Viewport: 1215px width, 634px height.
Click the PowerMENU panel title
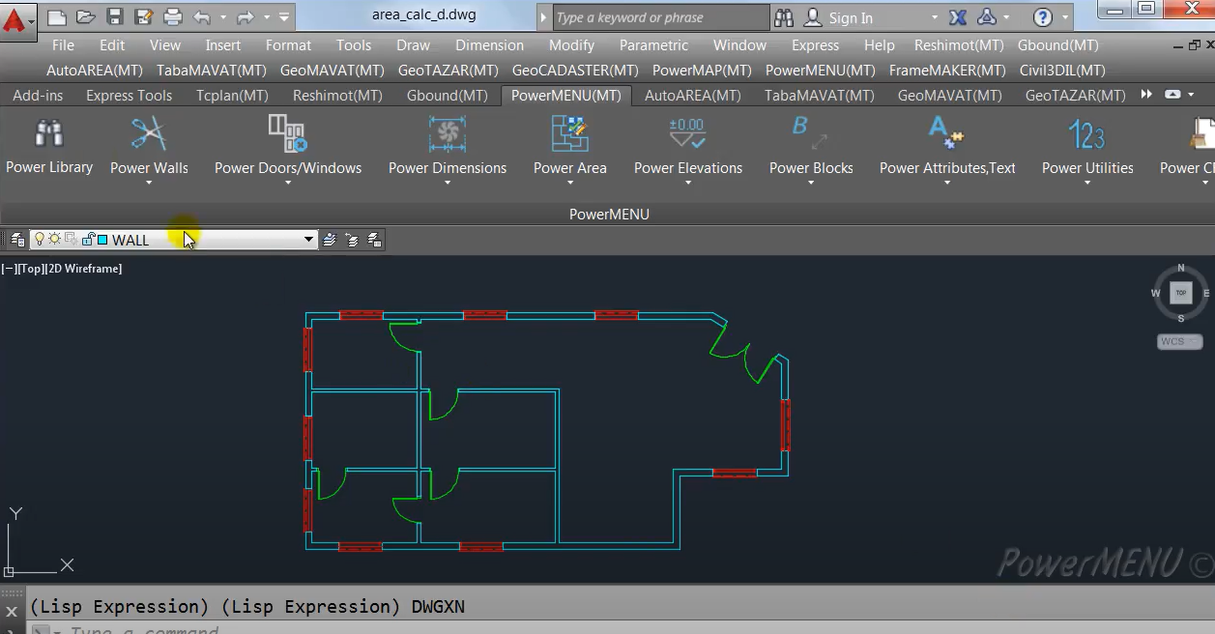[x=609, y=214]
